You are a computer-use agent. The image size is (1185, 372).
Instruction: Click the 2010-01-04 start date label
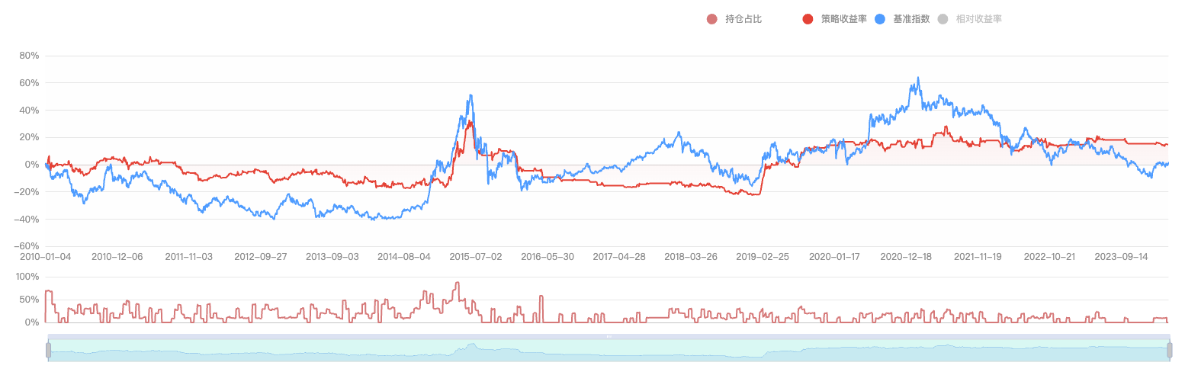pos(45,257)
